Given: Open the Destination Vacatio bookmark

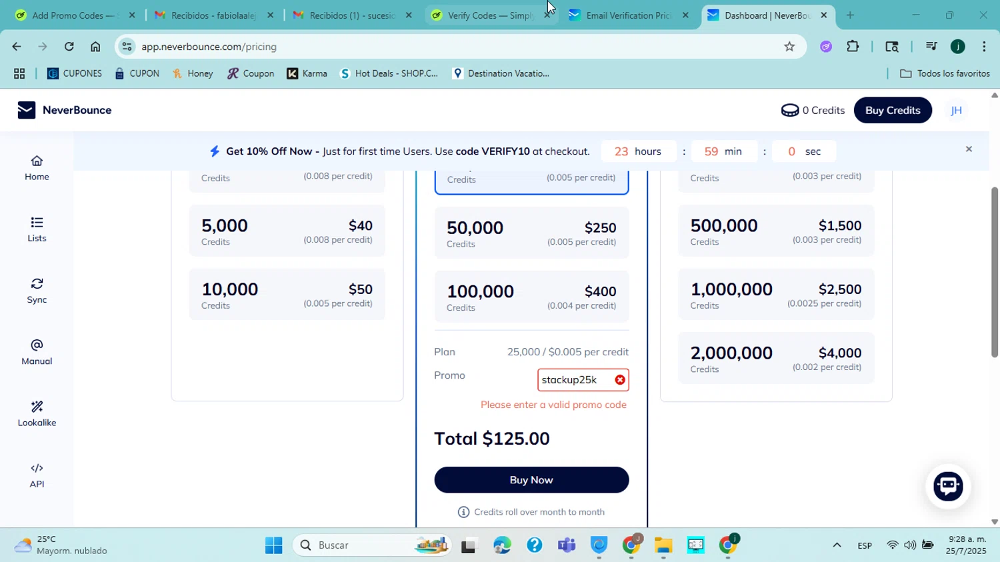Looking at the screenshot, I should pyautogui.click(x=501, y=73).
